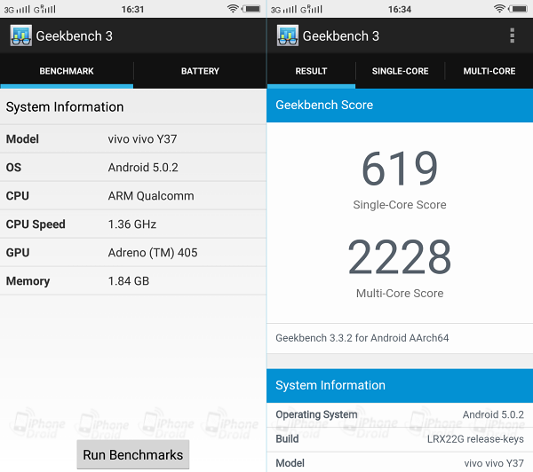Tap Wi-Fi status icon in left screen
This screenshot has width=533, height=472.
click(233, 9)
